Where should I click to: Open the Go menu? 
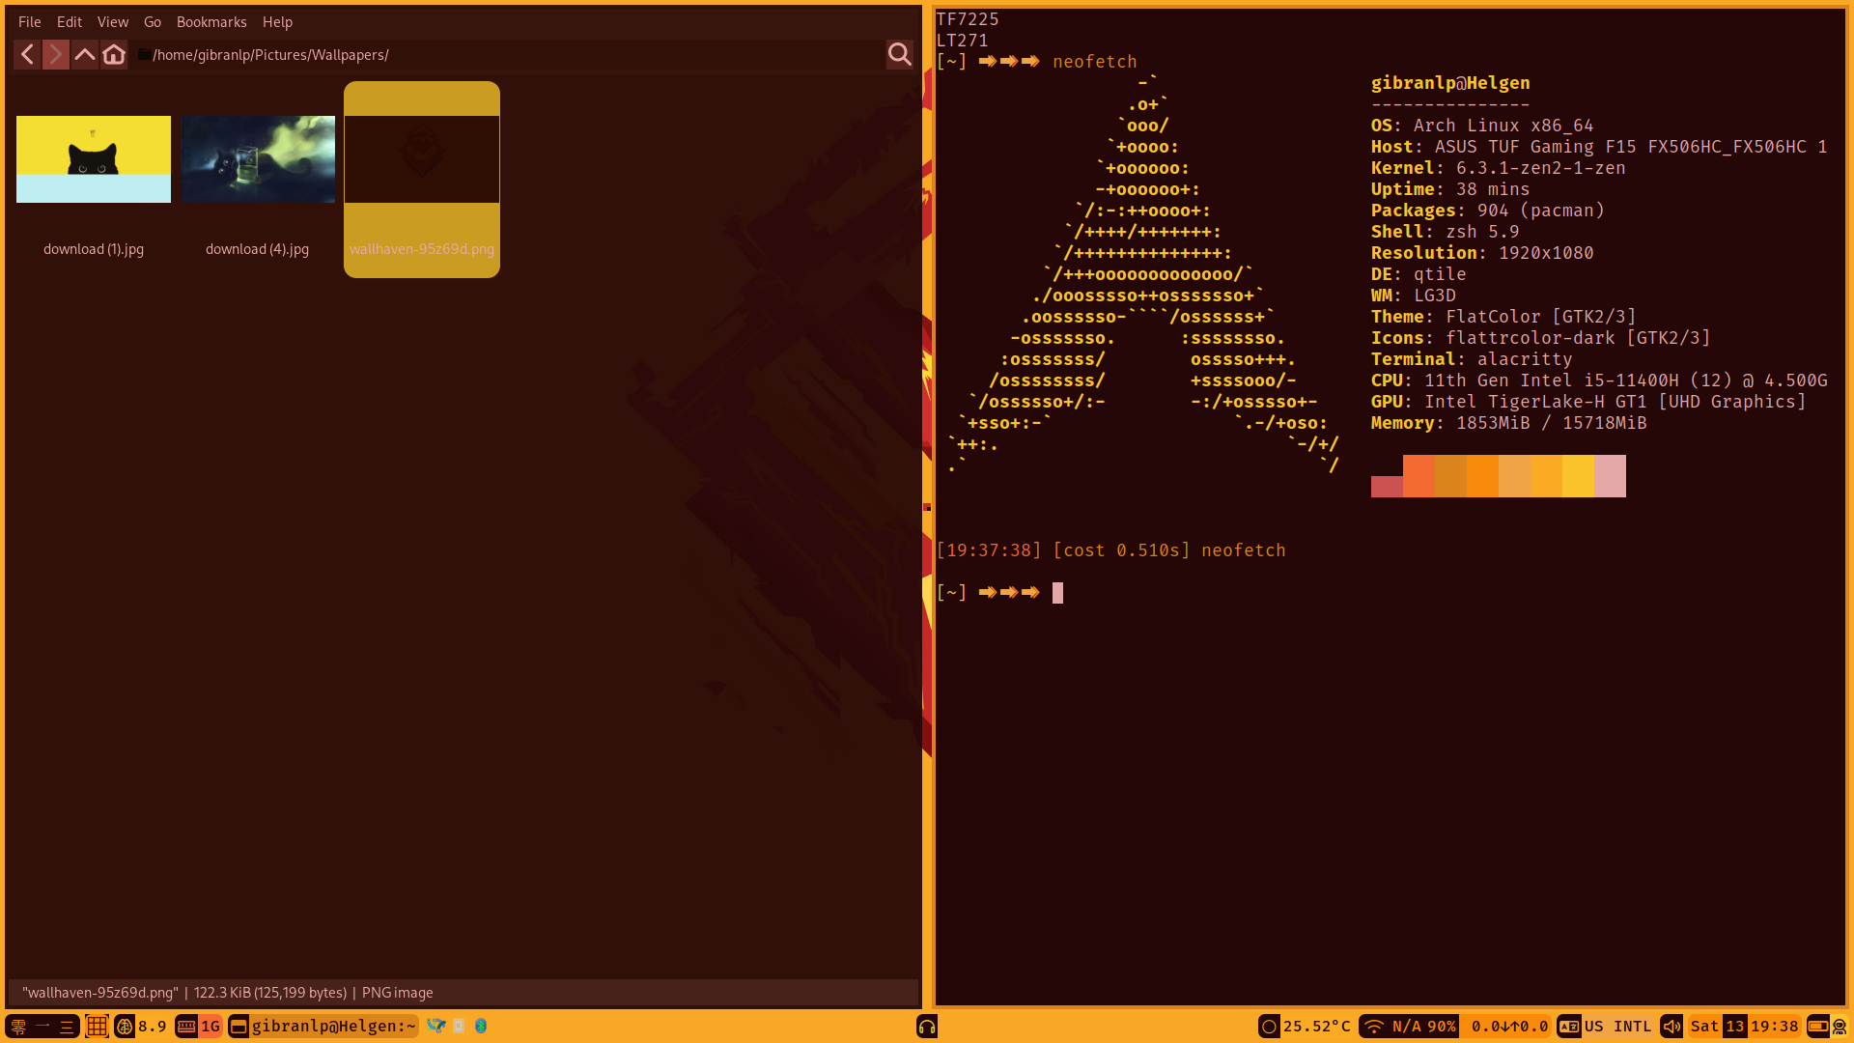click(x=153, y=21)
